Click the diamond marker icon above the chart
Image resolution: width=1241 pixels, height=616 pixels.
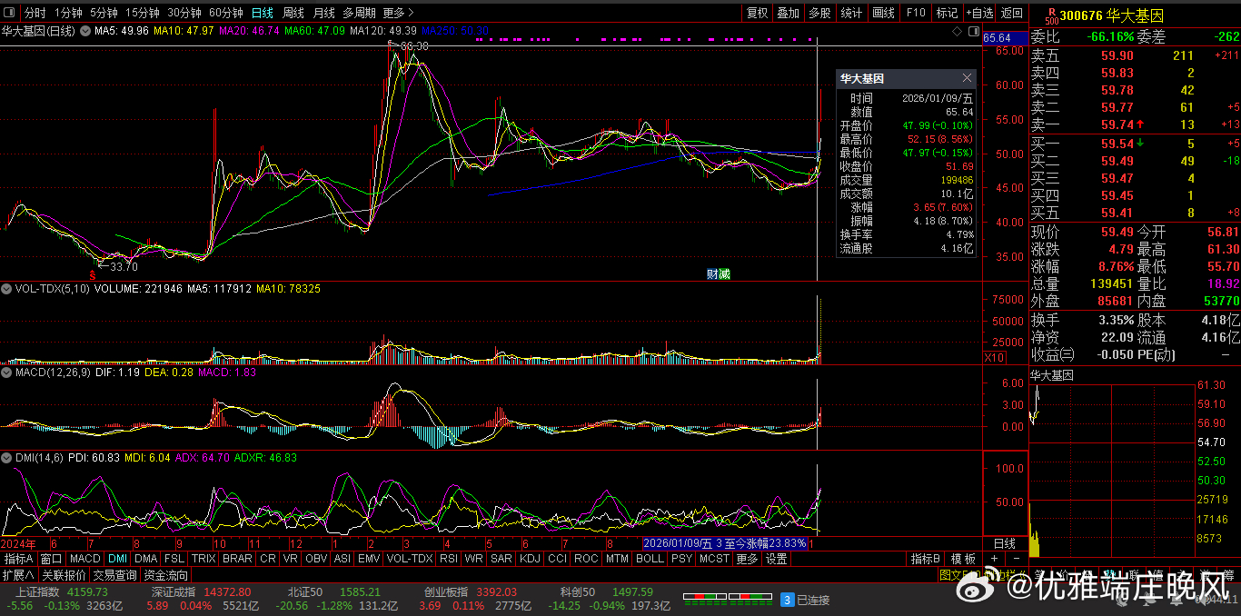point(957,31)
